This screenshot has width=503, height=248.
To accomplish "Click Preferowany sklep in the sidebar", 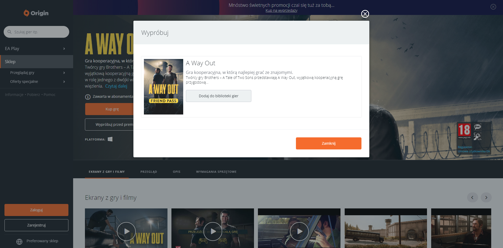I will point(42,241).
